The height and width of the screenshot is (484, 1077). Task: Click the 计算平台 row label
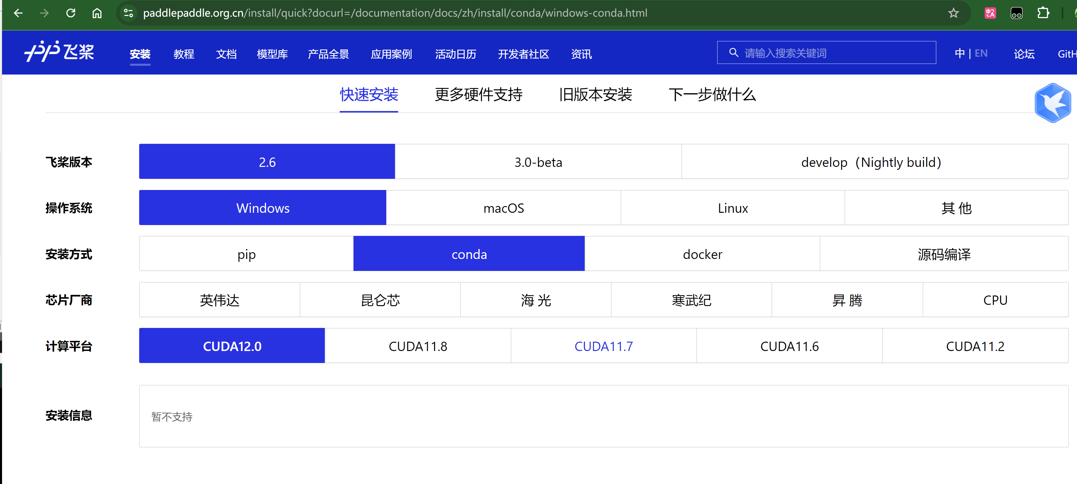pyautogui.click(x=69, y=346)
